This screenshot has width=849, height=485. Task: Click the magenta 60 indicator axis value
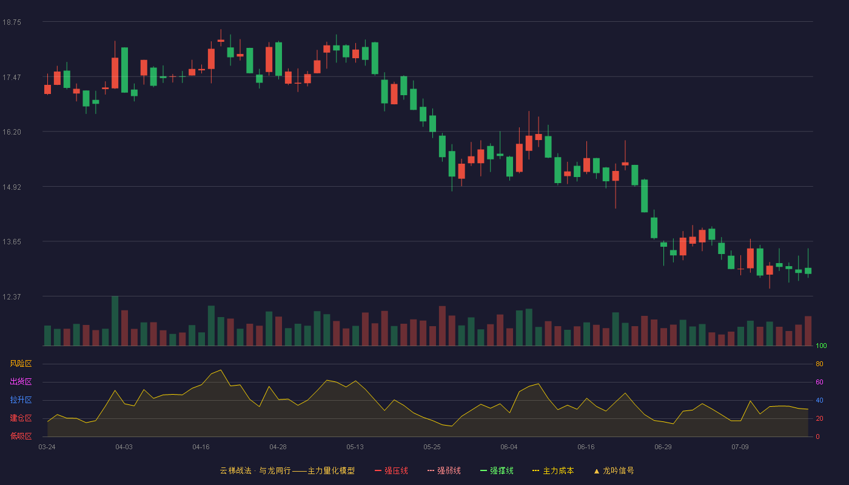pyautogui.click(x=819, y=383)
